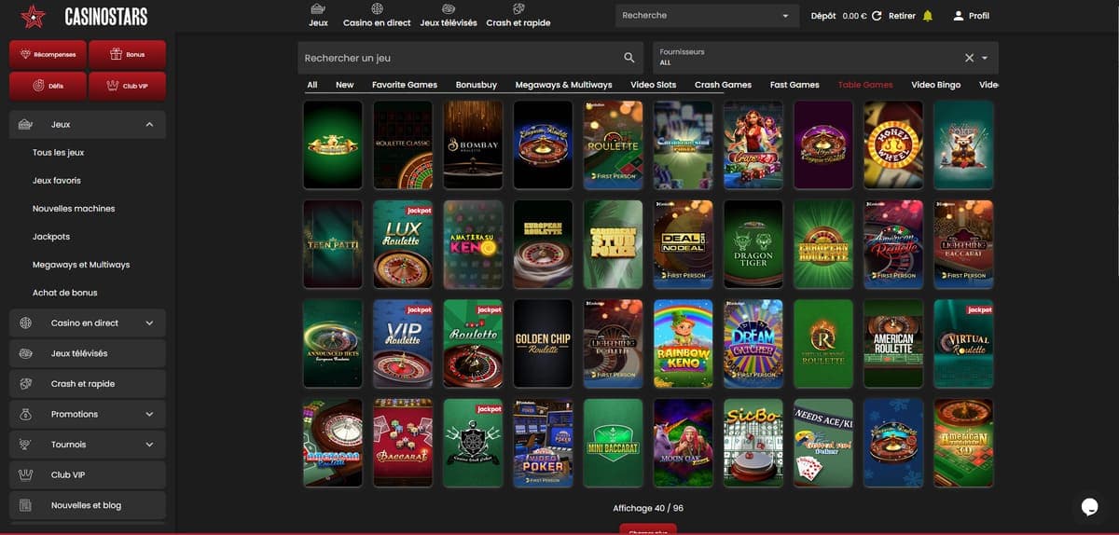
Task: Open Bombay game thumbnail
Action: pos(473,144)
